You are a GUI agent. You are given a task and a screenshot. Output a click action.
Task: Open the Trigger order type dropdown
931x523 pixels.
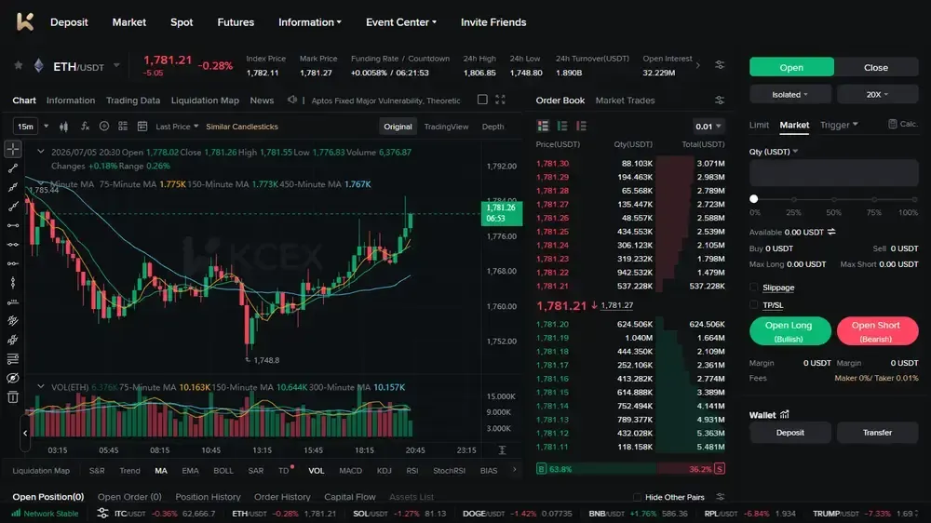[839, 125]
